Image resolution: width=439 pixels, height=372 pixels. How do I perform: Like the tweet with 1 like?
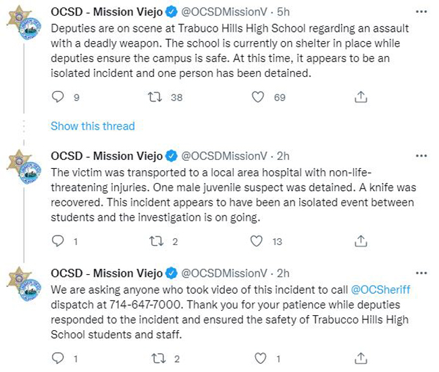point(261,358)
